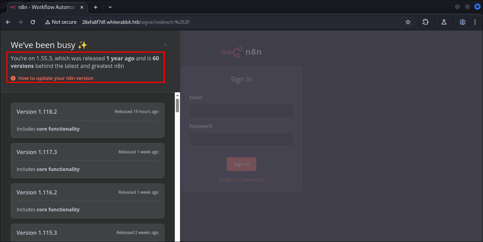
Task: Open the Version 1.118.2 release card
Action: click(87, 120)
